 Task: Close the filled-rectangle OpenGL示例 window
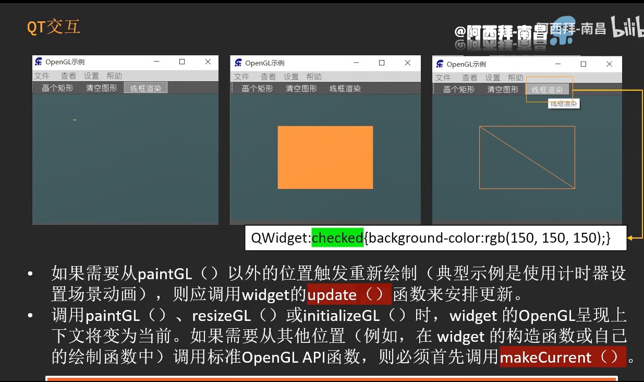408,63
